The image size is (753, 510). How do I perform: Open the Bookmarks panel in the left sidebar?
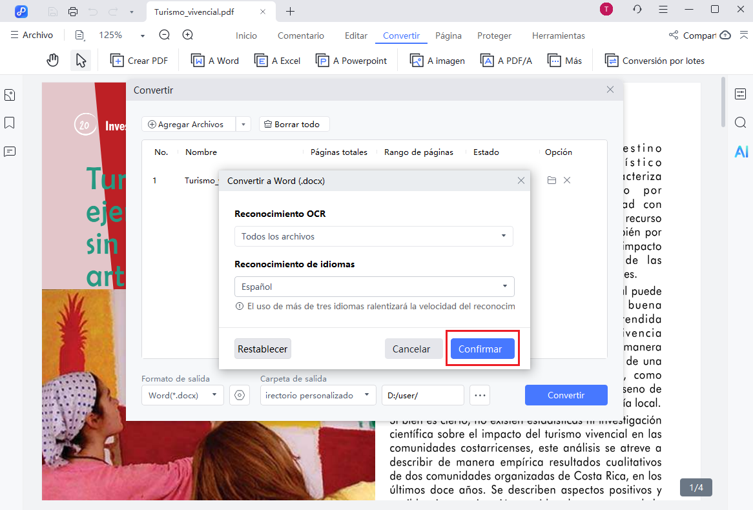click(x=9, y=123)
